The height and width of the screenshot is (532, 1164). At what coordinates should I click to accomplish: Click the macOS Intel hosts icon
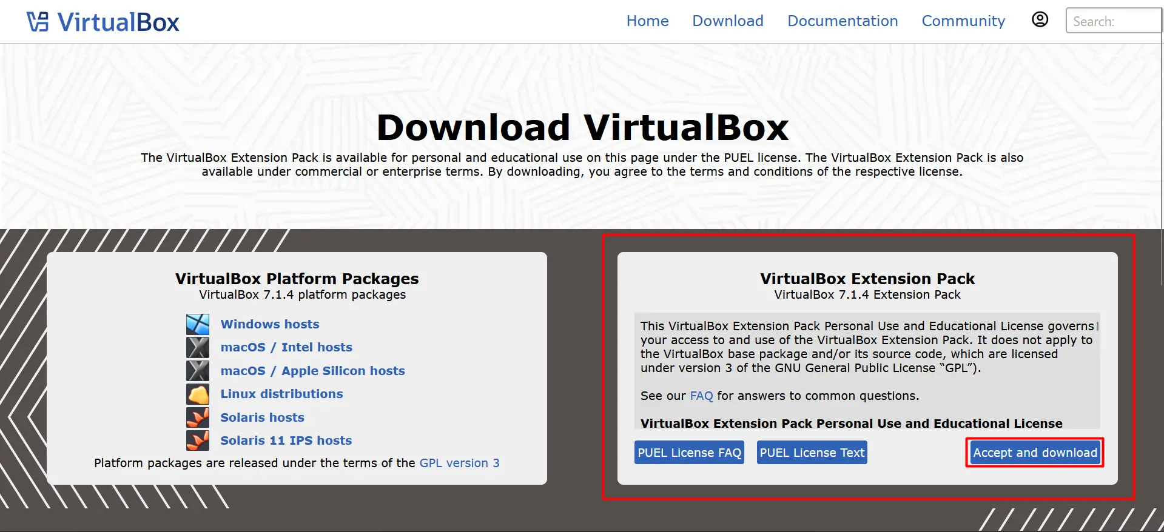click(x=198, y=347)
